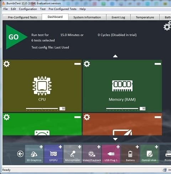171x174 pixels.
Task: Click the status bar icon at bottom right
Action: (165, 170)
